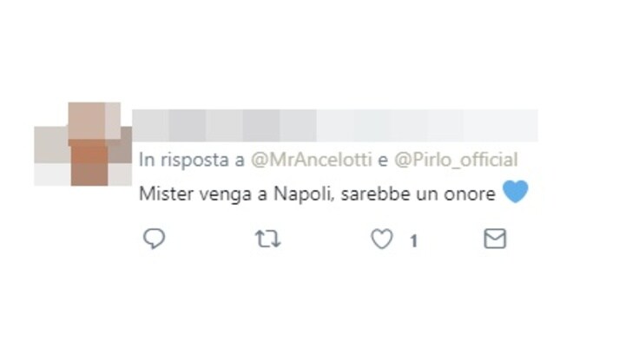This screenshot has height=355, width=639.
Task: Click the blurred handle and timestamp area
Action: (427, 126)
